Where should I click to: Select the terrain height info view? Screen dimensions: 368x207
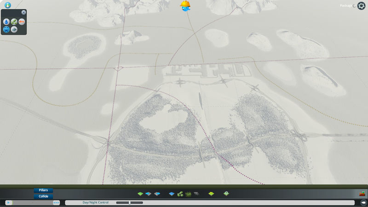point(14,29)
